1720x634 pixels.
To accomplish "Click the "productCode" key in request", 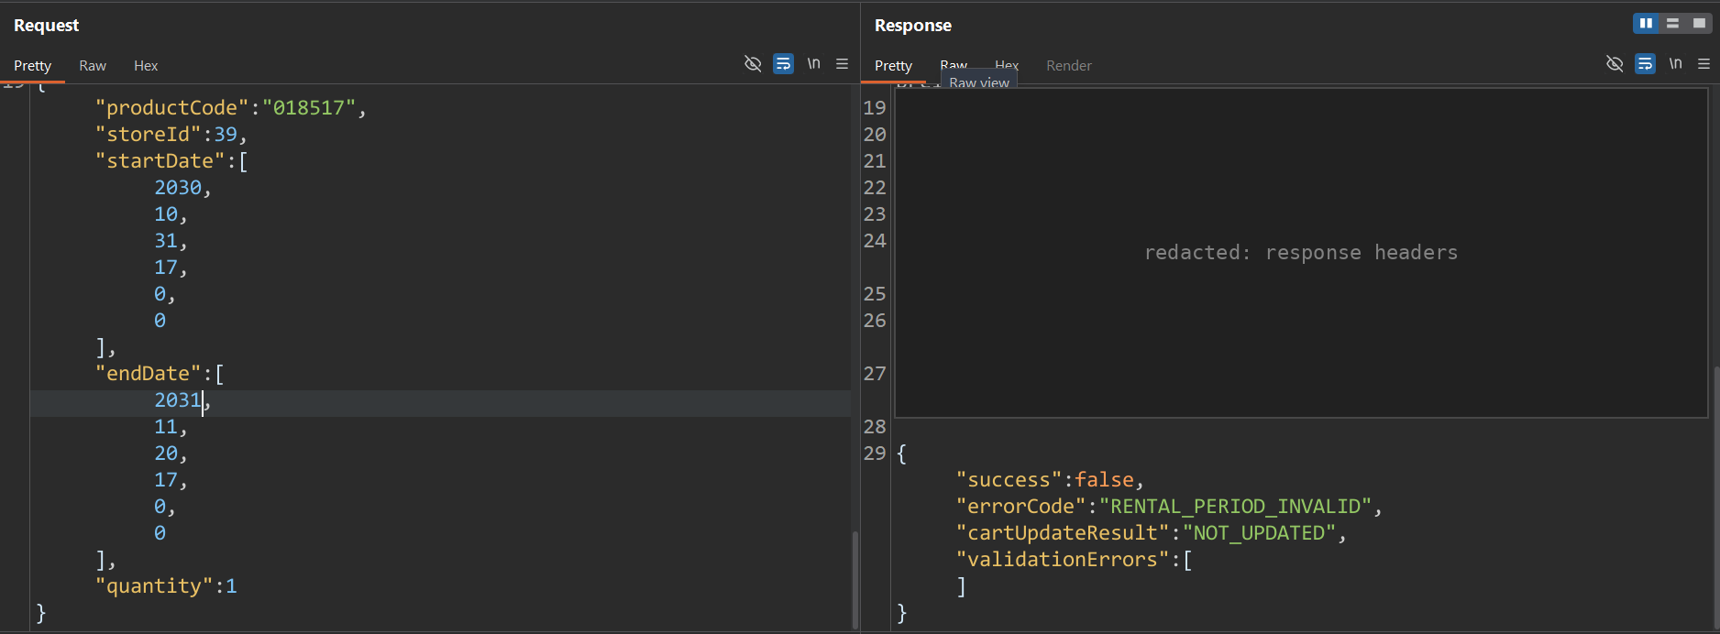I will 171,108.
